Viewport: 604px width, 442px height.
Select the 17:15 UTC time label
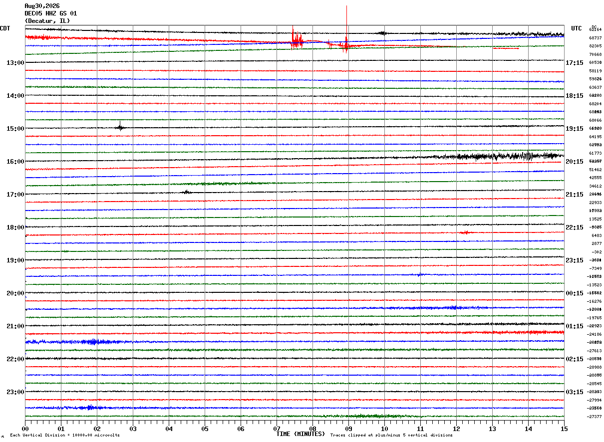(x=575, y=63)
